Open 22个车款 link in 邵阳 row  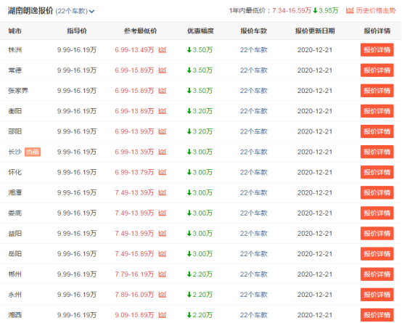[x=253, y=131]
